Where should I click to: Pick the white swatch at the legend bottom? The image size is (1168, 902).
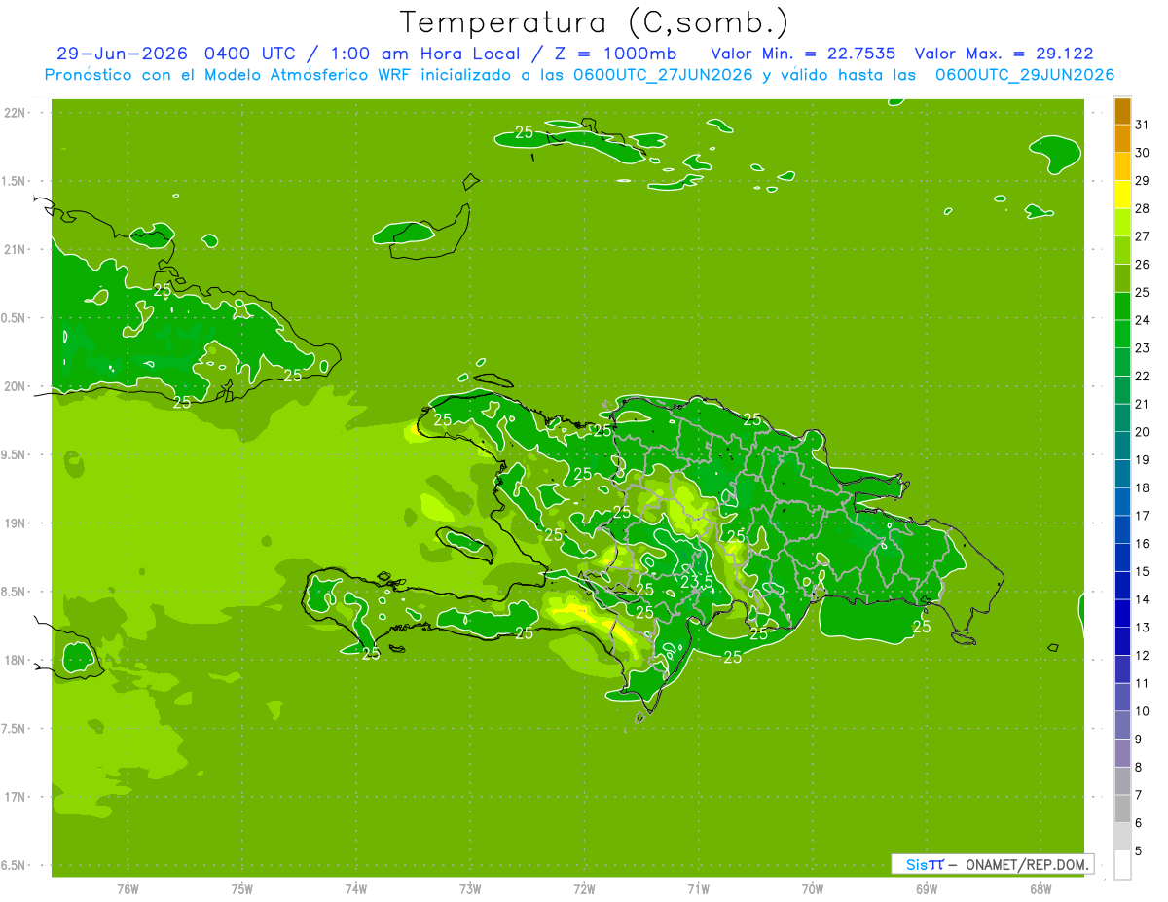point(1122,865)
